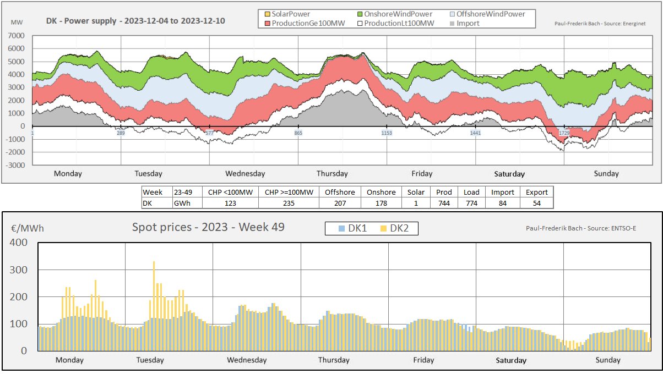Click the Export value 54 cell

tap(536, 203)
